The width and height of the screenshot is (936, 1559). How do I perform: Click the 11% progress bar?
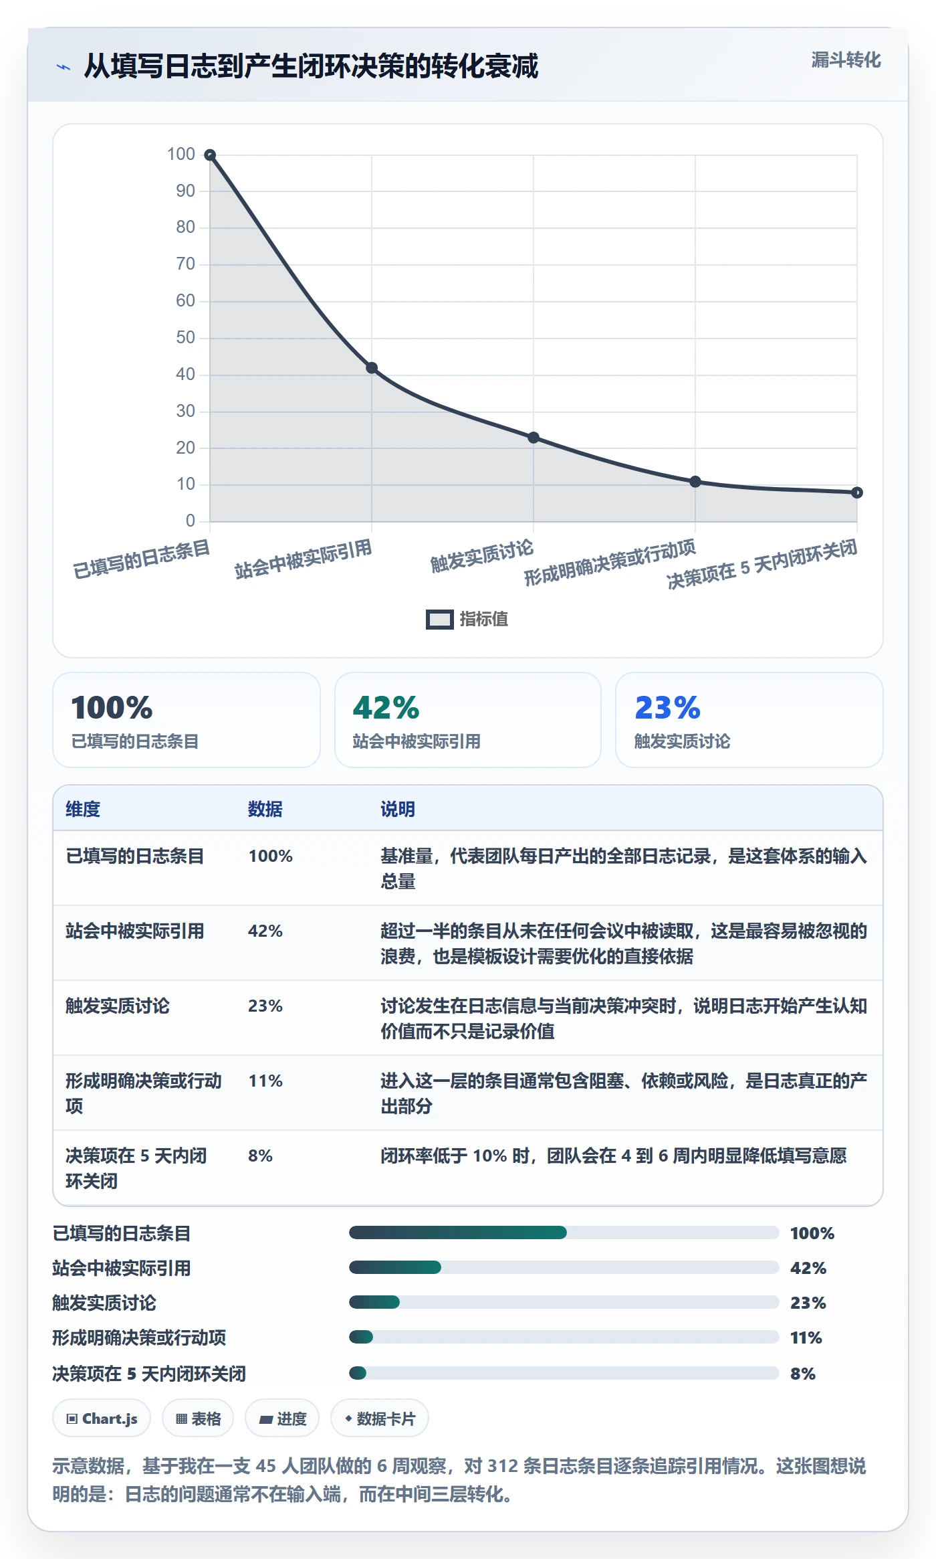tap(564, 1337)
